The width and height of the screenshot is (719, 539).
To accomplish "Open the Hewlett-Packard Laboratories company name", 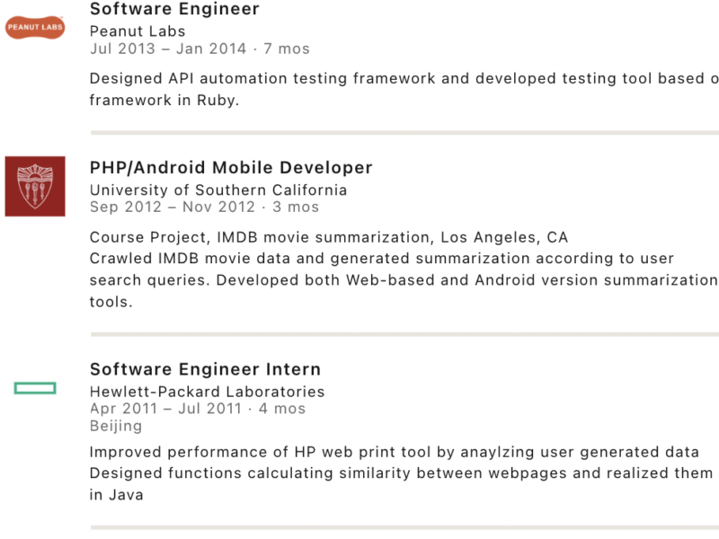I will pyautogui.click(x=207, y=391).
